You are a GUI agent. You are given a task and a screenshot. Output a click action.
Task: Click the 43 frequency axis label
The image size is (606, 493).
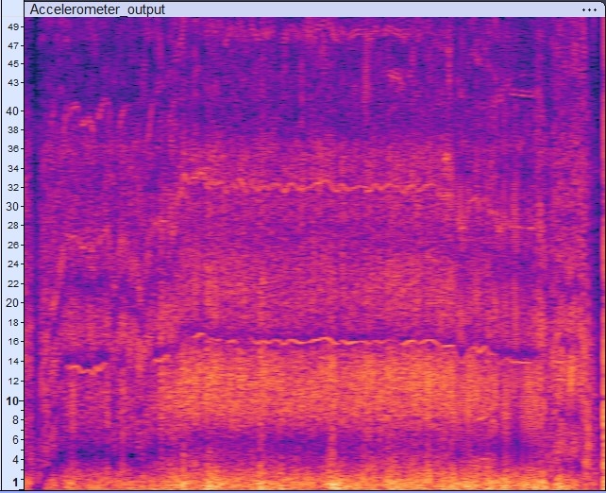pos(13,83)
